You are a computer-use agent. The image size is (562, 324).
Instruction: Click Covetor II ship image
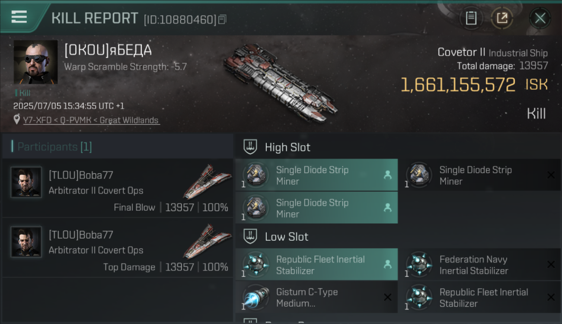281,82
